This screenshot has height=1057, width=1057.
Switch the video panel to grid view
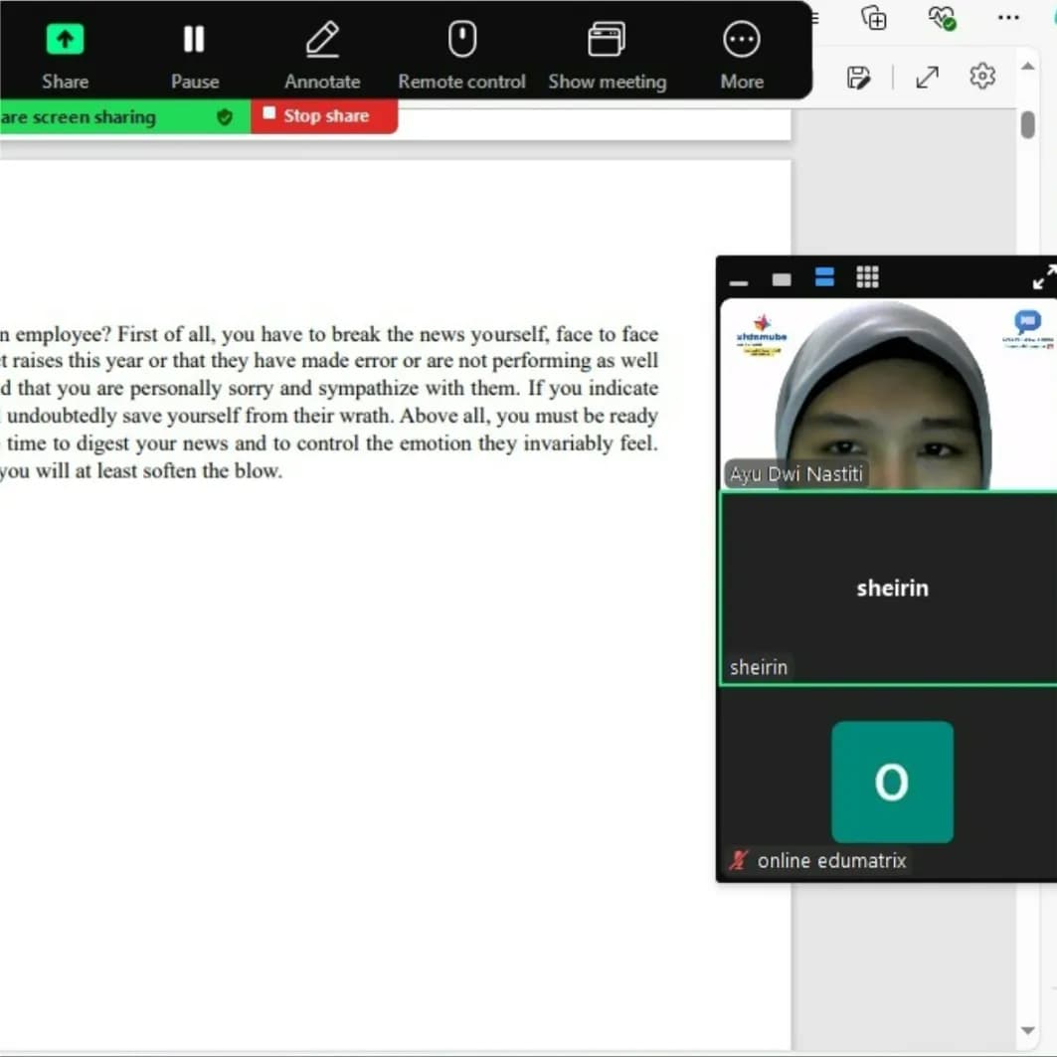[x=867, y=278]
